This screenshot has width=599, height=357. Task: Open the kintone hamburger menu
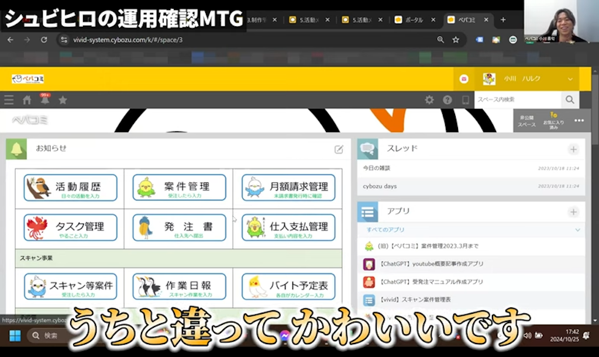9,99
